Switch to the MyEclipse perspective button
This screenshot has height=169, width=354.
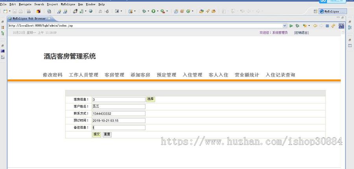pos(332,11)
